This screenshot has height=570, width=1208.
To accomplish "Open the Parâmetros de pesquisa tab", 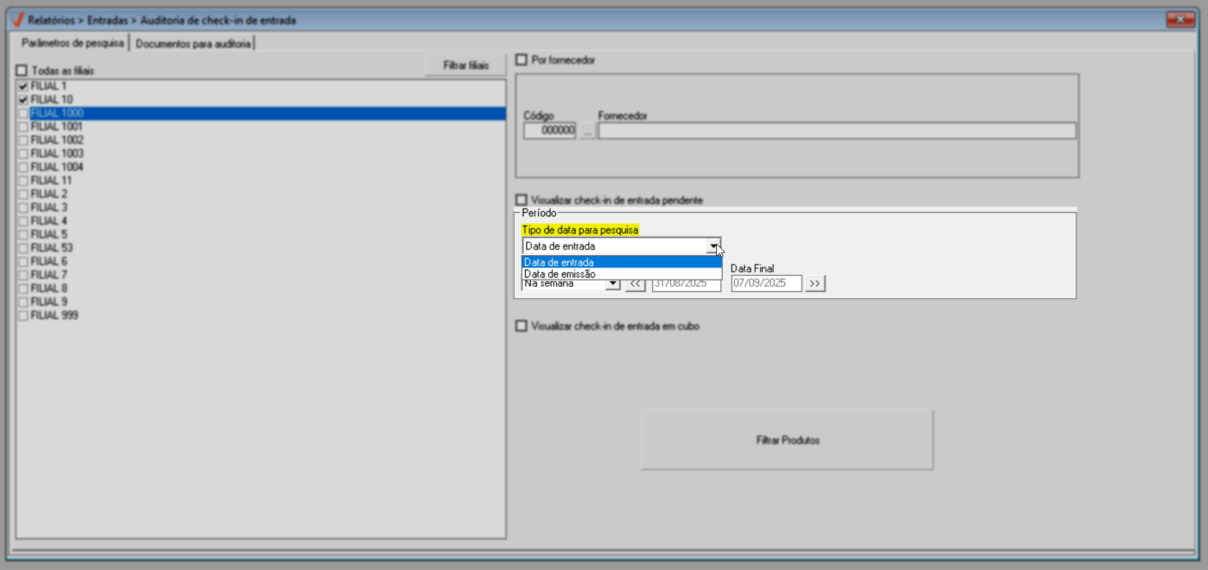I will pos(72,43).
